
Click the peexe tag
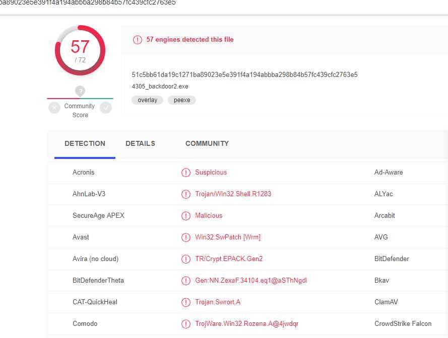coord(182,100)
